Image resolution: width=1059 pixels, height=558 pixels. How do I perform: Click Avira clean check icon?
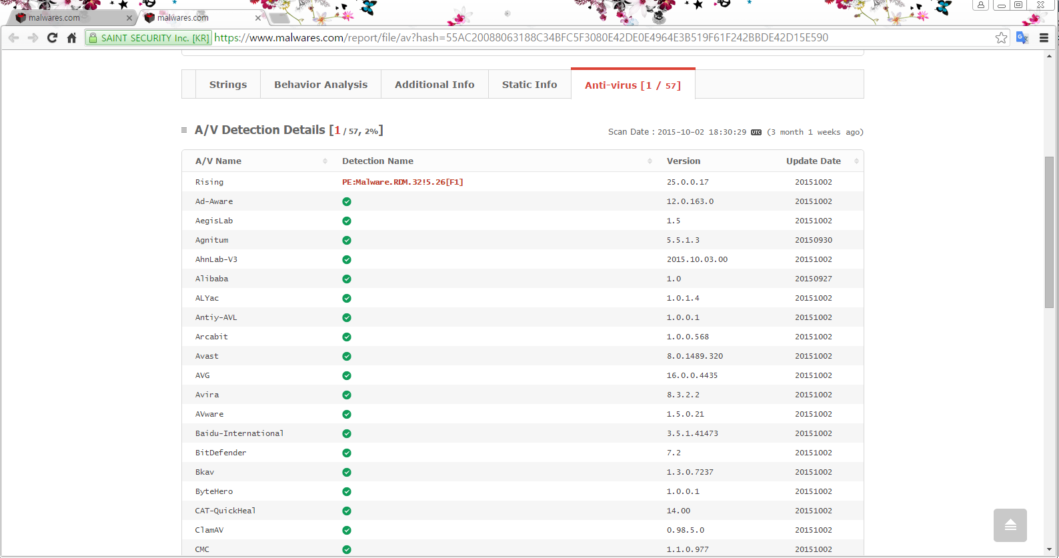[x=347, y=395]
